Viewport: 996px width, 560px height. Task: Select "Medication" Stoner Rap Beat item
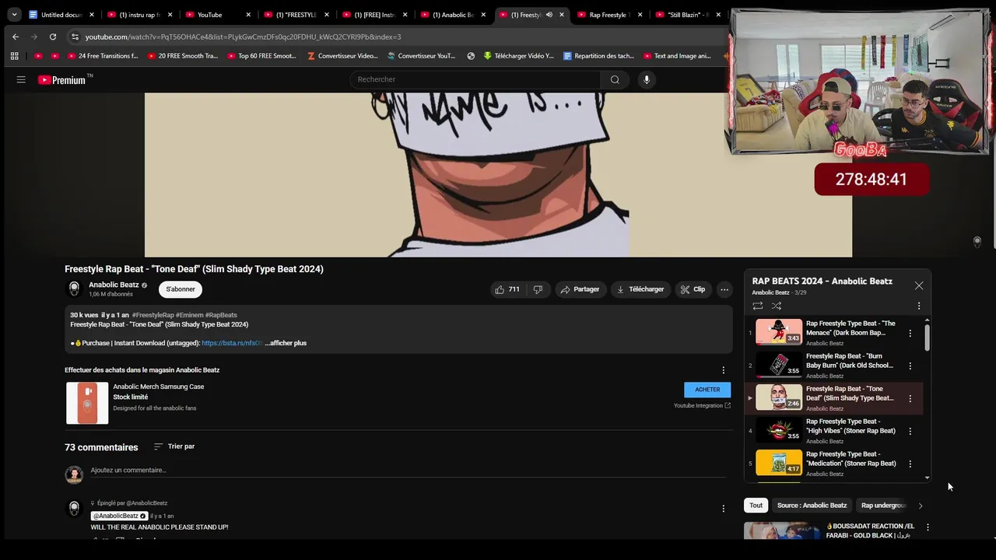[834, 463]
